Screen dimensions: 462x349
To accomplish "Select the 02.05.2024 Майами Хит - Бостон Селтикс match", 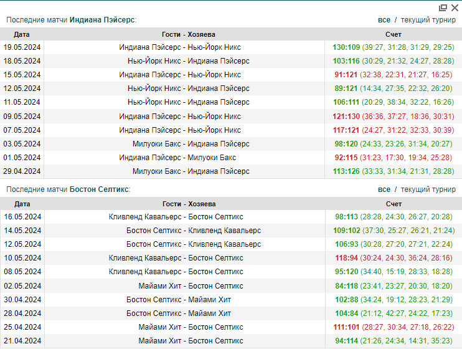I will [x=191, y=286].
